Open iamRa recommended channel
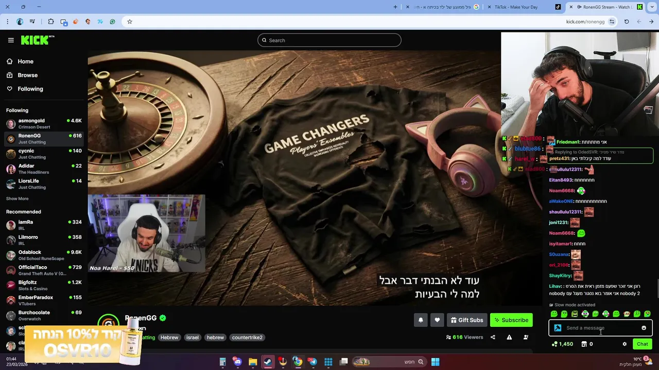 (x=44, y=225)
